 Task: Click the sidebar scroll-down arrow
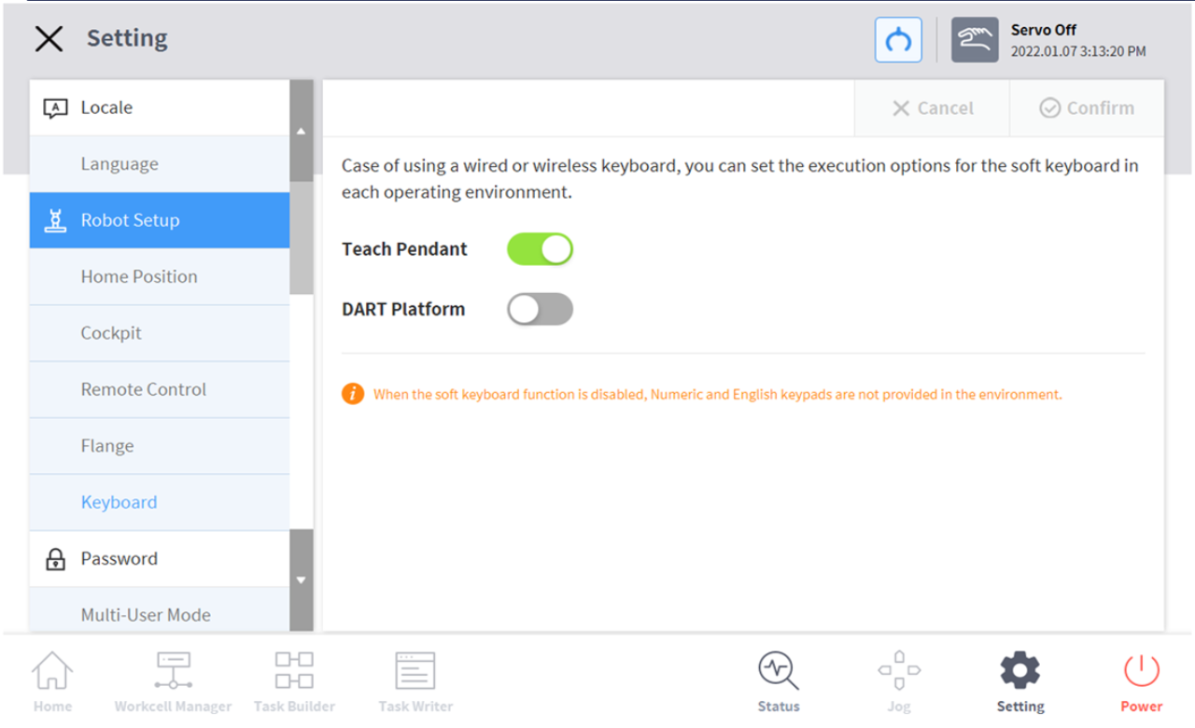pos(301,581)
